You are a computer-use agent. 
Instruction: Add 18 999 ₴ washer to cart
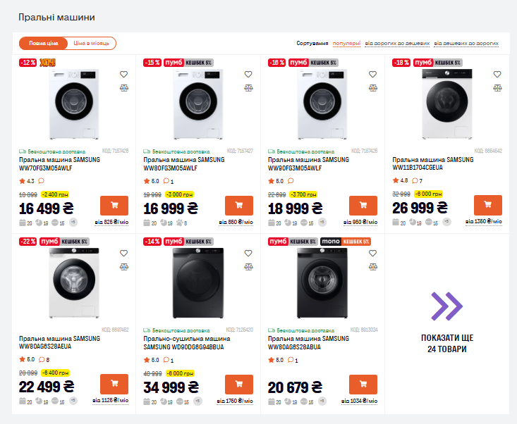point(363,206)
